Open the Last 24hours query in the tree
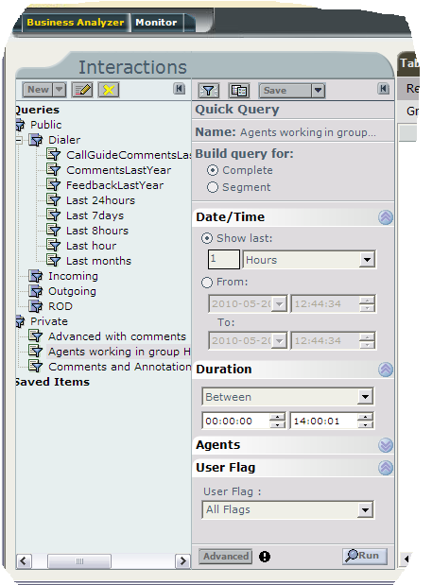This screenshot has height=585, width=432. (100, 200)
